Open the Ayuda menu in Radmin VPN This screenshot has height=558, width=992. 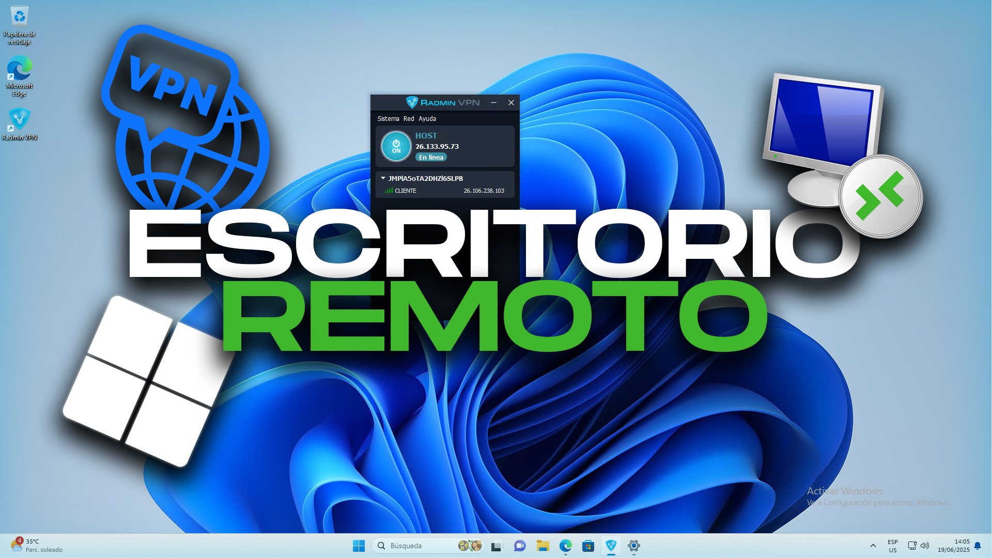click(427, 118)
